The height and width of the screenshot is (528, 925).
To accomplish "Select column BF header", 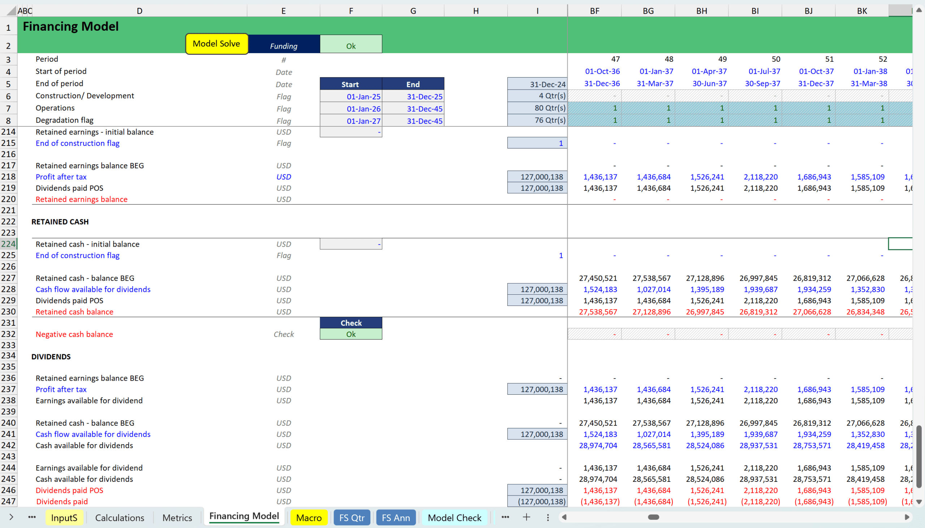I will pyautogui.click(x=594, y=11).
